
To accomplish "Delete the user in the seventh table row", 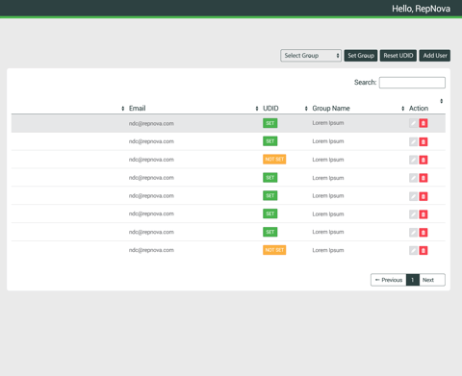I will click(x=423, y=233).
